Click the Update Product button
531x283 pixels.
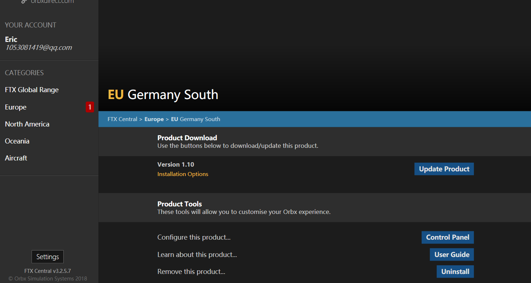pyautogui.click(x=444, y=169)
